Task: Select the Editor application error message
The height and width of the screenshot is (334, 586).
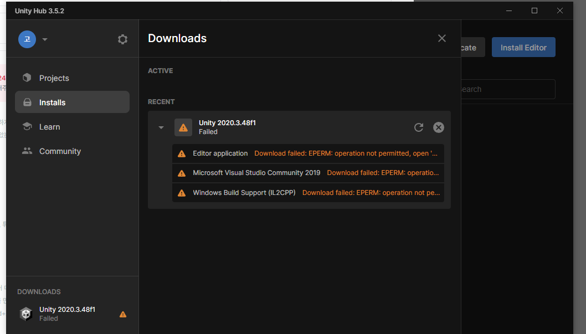Action: [346, 153]
